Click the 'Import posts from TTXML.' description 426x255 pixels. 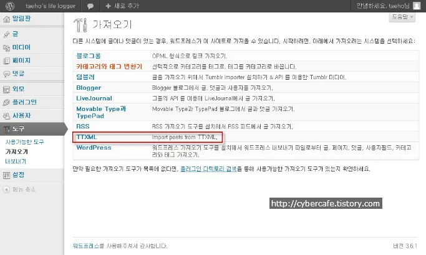[185, 137]
